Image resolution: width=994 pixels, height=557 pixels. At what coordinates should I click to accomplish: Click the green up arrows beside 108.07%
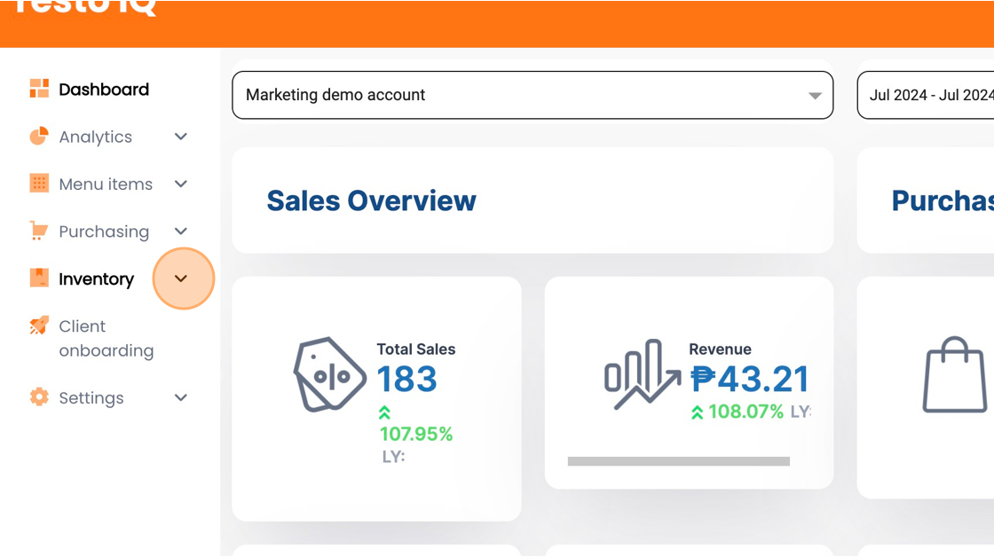click(698, 412)
